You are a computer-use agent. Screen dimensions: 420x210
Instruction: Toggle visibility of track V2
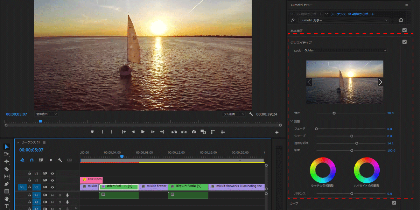(52, 180)
